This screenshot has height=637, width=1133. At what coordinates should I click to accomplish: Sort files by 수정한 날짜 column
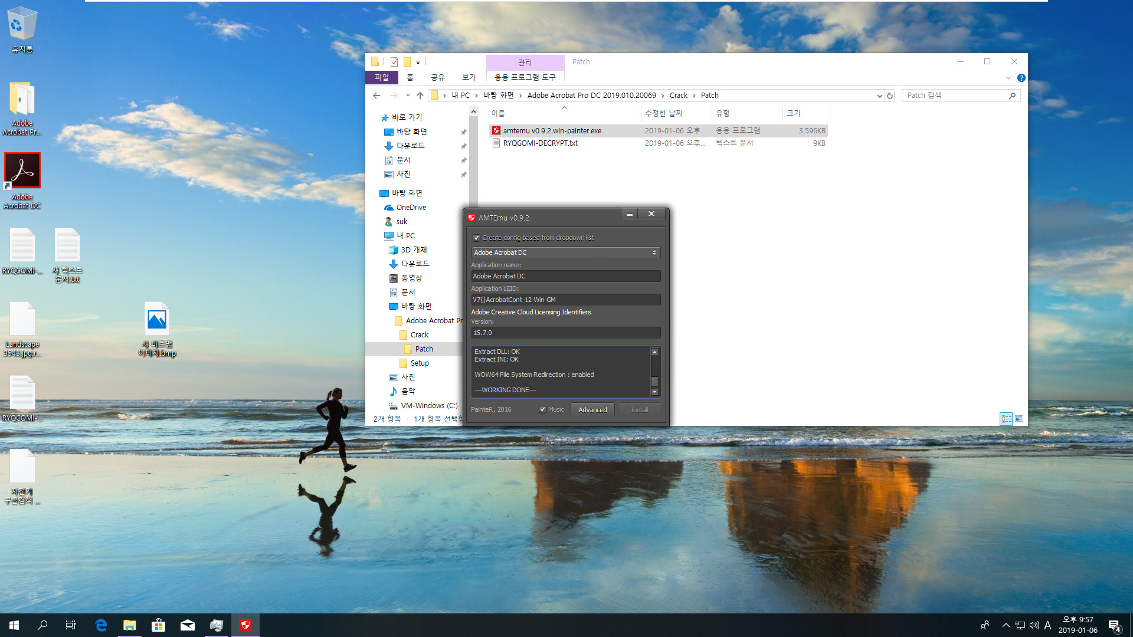(676, 113)
